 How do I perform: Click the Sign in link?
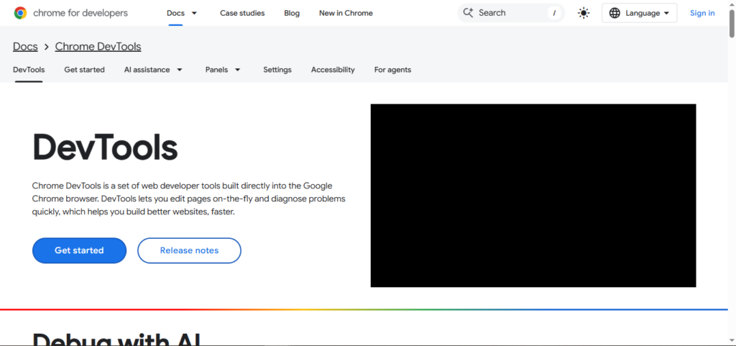coord(702,13)
